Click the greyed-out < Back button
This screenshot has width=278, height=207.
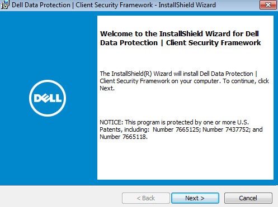point(146,198)
